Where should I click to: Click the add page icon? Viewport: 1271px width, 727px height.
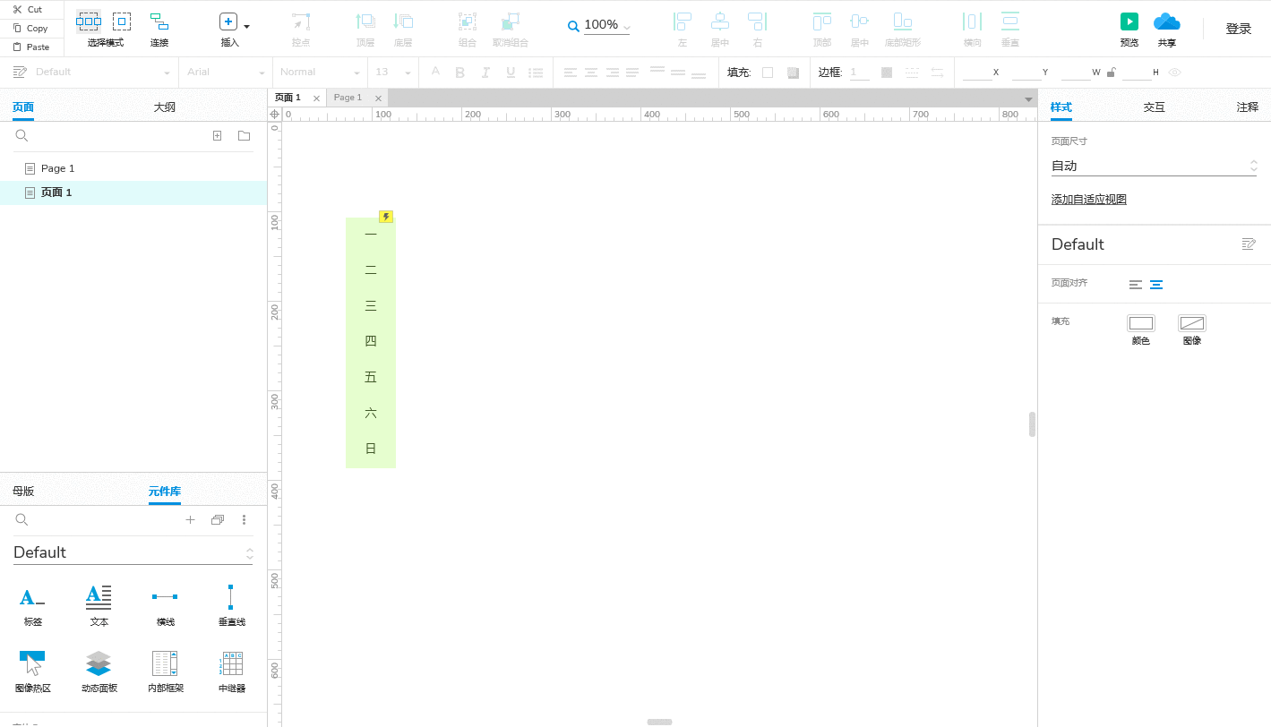(x=217, y=135)
